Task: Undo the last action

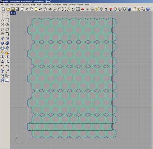Action: coord(41,9)
